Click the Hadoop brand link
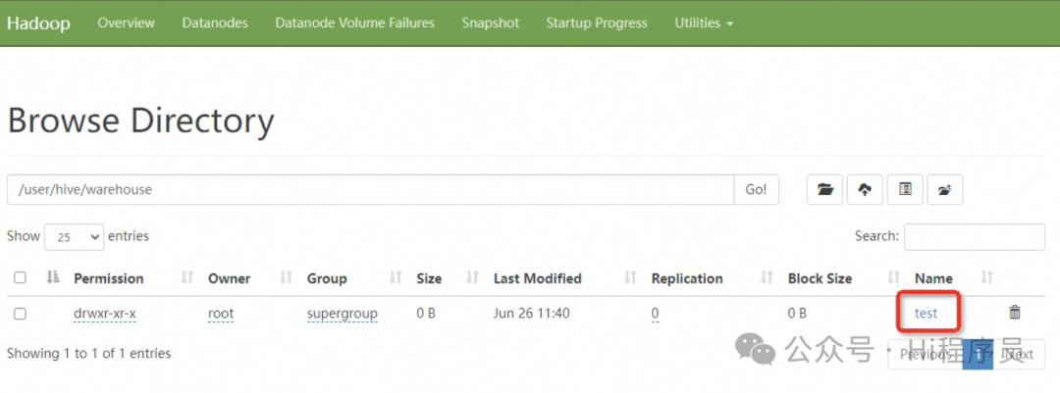The width and height of the screenshot is (1060, 393). coord(38,23)
